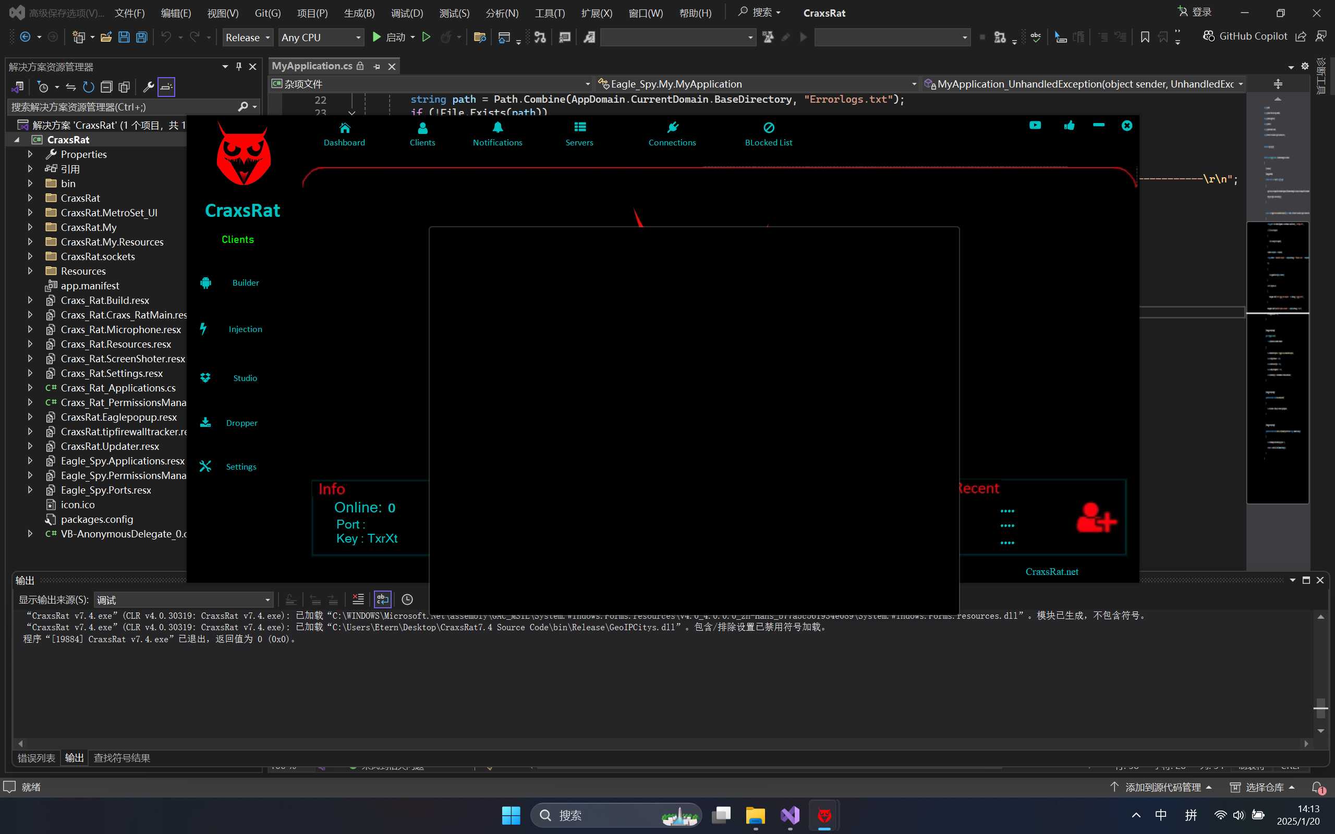The height and width of the screenshot is (834, 1335).
Task: Open the 生成(B) menu
Action: point(359,13)
